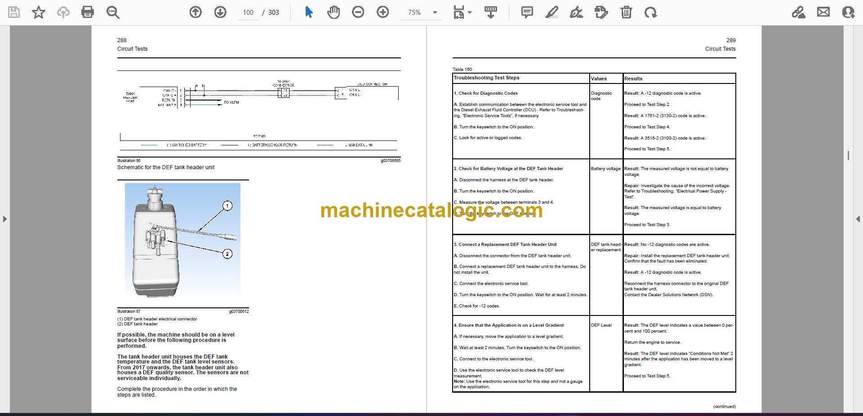This screenshot has width=863, height=416.
Task: Click the stamp tool icon
Action: pos(601,12)
